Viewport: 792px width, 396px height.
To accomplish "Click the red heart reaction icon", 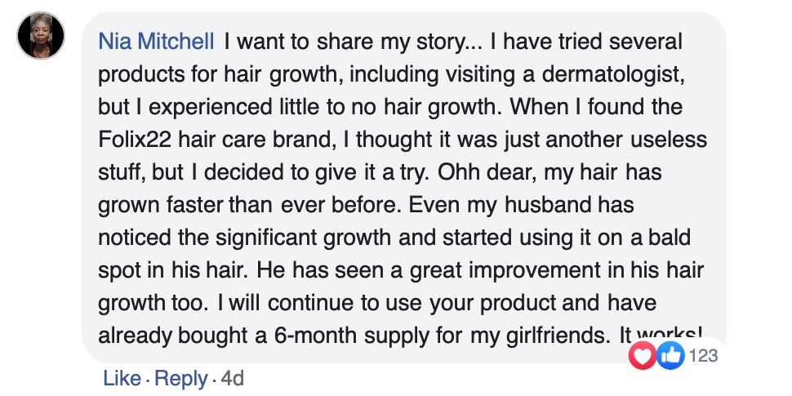I will coord(643,355).
